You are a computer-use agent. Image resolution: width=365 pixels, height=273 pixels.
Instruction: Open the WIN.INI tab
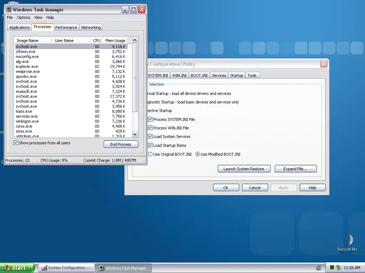179,75
